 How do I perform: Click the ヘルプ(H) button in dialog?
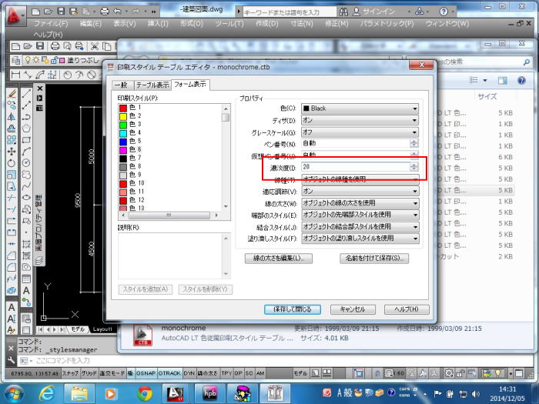pos(407,309)
